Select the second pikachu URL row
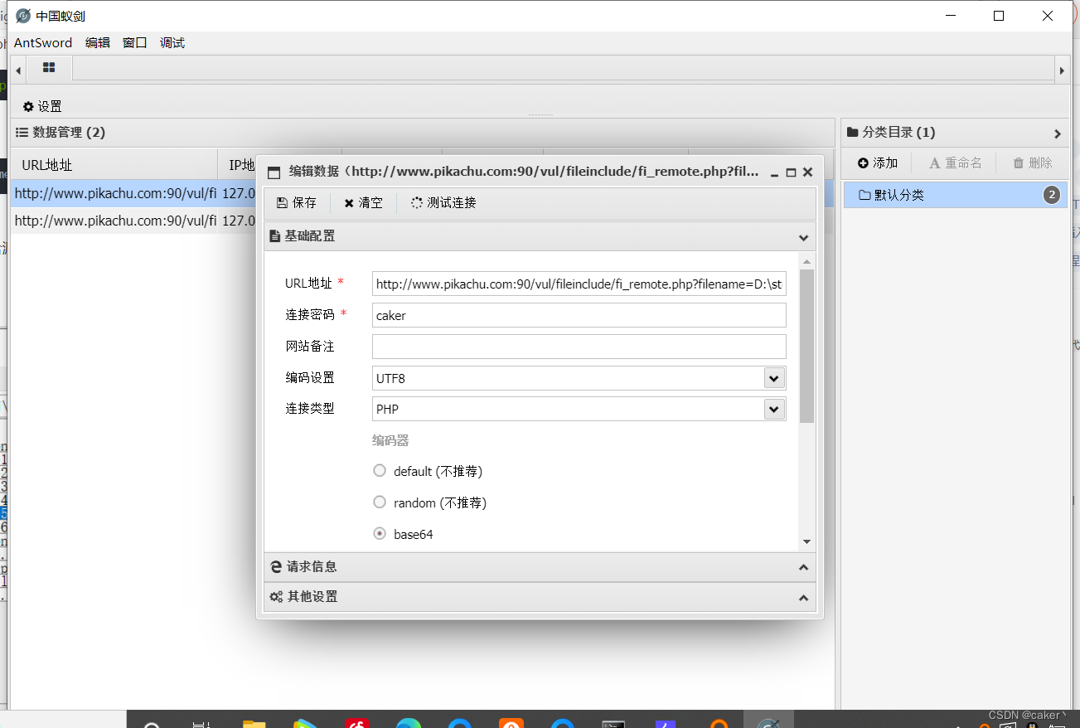Image resolution: width=1080 pixels, height=728 pixels. pos(114,221)
